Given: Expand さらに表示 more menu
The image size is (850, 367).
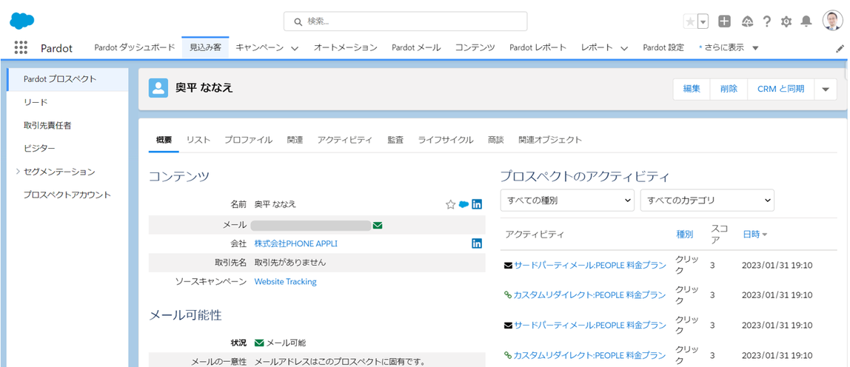Looking at the screenshot, I should click(729, 47).
